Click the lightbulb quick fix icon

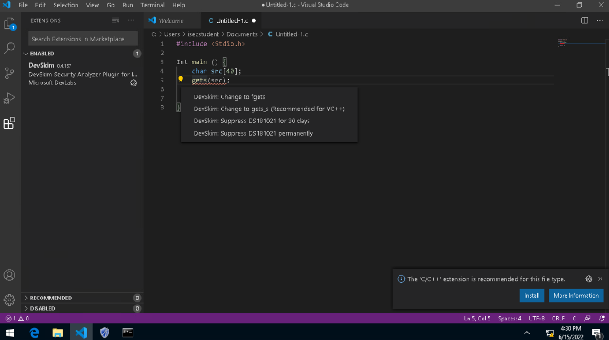(x=181, y=80)
